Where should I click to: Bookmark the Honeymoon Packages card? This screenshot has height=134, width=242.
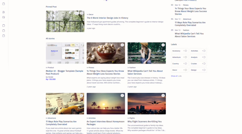(x=122, y=95)
